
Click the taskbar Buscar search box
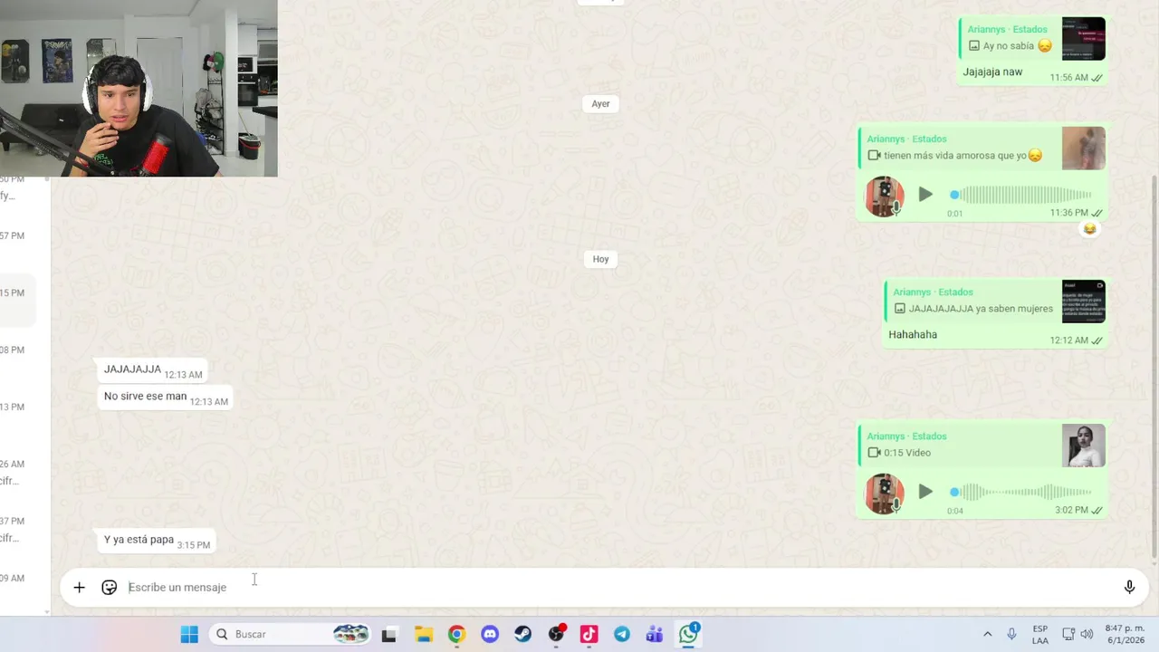coord(292,635)
